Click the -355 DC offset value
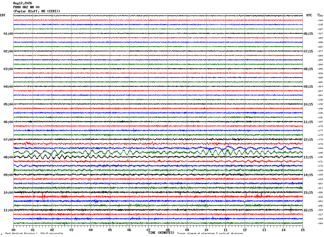 tap(320, 16)
